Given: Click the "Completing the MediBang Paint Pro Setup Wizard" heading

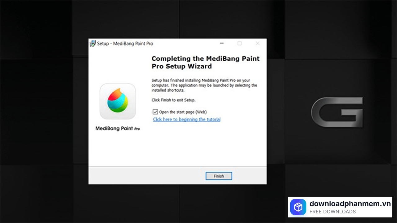Looking at the screenshot, I should (x=205, y=62).
